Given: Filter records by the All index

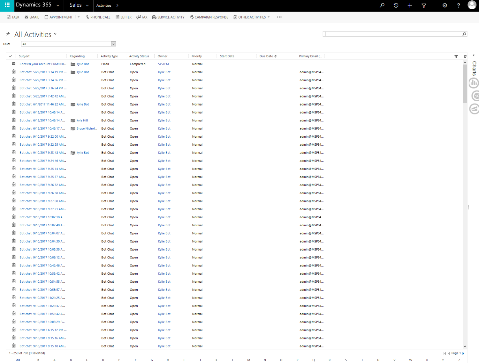Looking at the screenshot, I should coord(18,360).
